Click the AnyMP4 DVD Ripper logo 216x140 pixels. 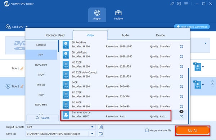[6, 4]
